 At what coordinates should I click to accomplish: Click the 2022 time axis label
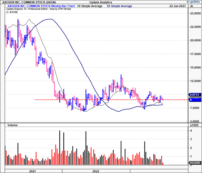coord(96,171)
